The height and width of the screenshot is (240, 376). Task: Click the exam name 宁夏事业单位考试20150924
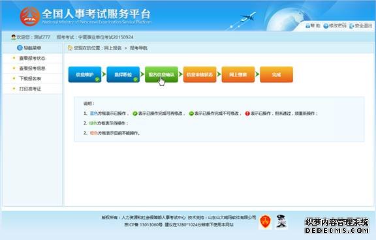106,37
